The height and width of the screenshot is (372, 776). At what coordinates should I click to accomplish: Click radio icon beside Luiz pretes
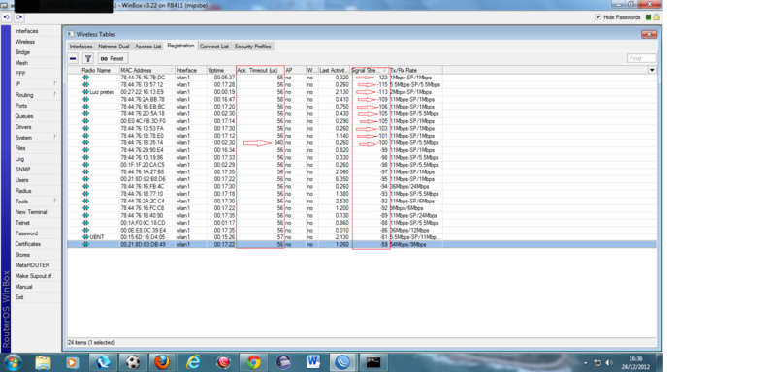pos(85,92)
